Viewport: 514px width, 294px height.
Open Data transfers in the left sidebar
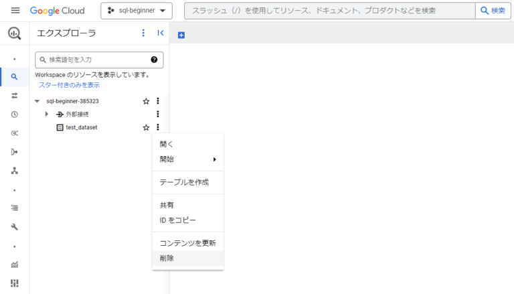[x=15, y=96]
